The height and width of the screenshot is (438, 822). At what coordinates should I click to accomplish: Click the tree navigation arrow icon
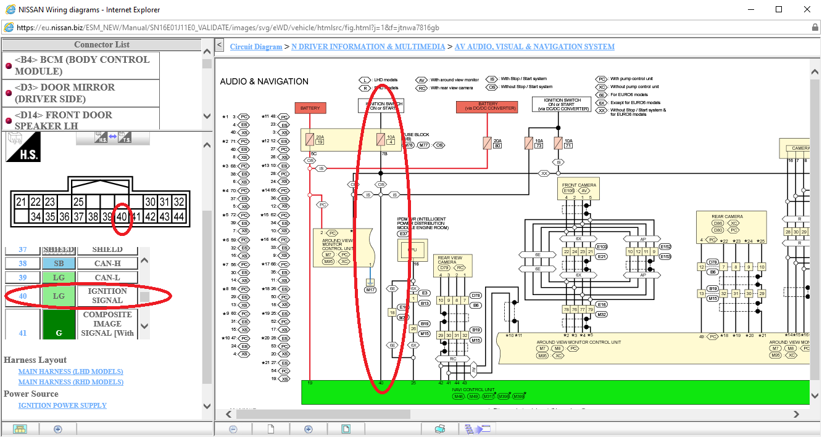[478, 429]
